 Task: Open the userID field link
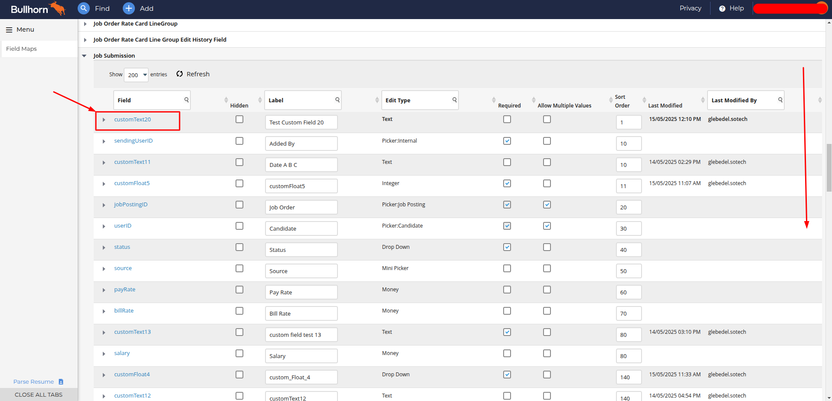[123, 225]
